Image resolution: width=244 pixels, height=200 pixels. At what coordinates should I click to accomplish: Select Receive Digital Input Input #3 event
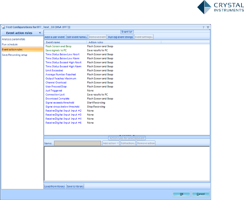click(63, 115)
